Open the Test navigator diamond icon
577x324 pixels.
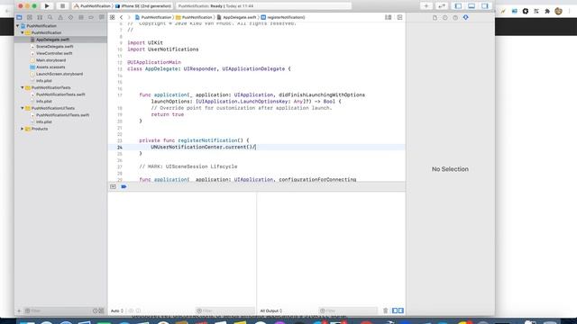(70, 17)
